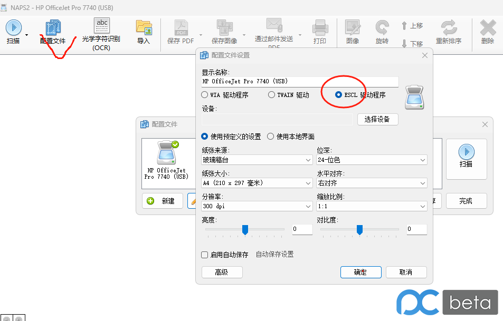Select 使用本地界面 radio option
The image size is (503, 321).
click(x=270, y=137)
